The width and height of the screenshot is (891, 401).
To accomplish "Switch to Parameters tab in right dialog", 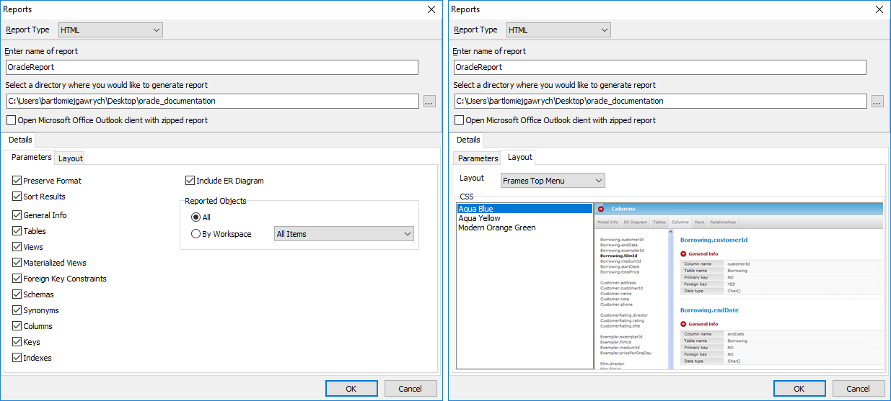I will [x=478, y=158].
